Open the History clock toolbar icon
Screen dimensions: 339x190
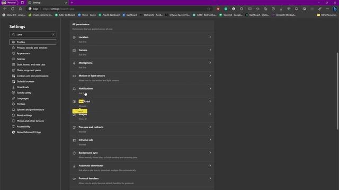273,9
